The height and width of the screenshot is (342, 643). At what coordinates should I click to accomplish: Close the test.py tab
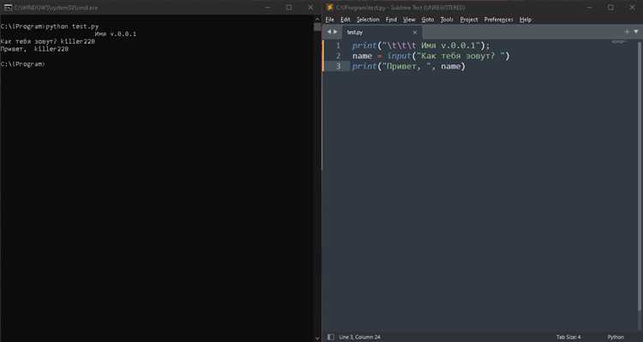point(415,32)
